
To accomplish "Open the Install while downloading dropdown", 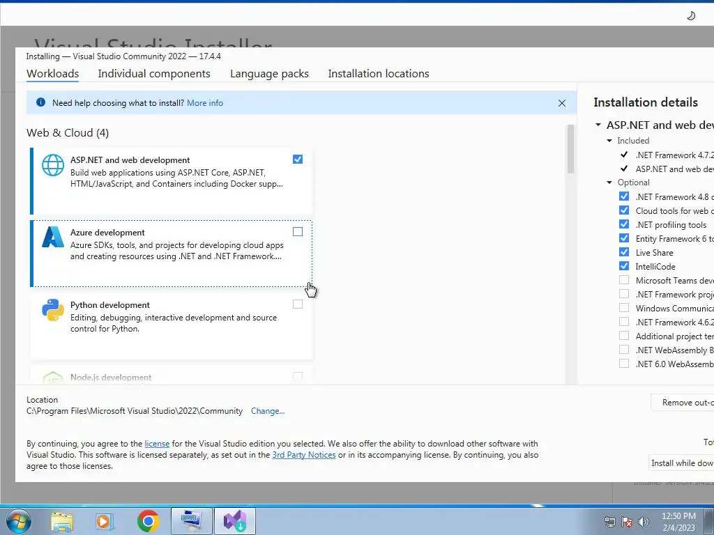I will (x=682, y=463).
